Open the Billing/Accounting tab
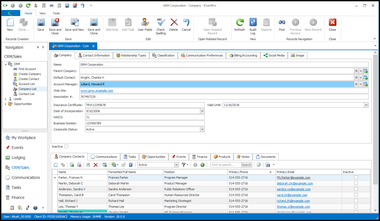The width and height of the screenshot is (380, 221). pos(243,55)
